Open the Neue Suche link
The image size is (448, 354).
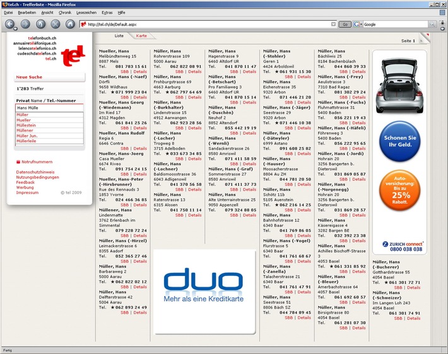pyautogui.click(x=30, y=77)
